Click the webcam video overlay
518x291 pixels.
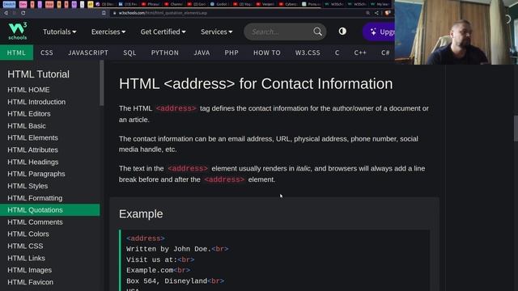click(x=456, y=32)
